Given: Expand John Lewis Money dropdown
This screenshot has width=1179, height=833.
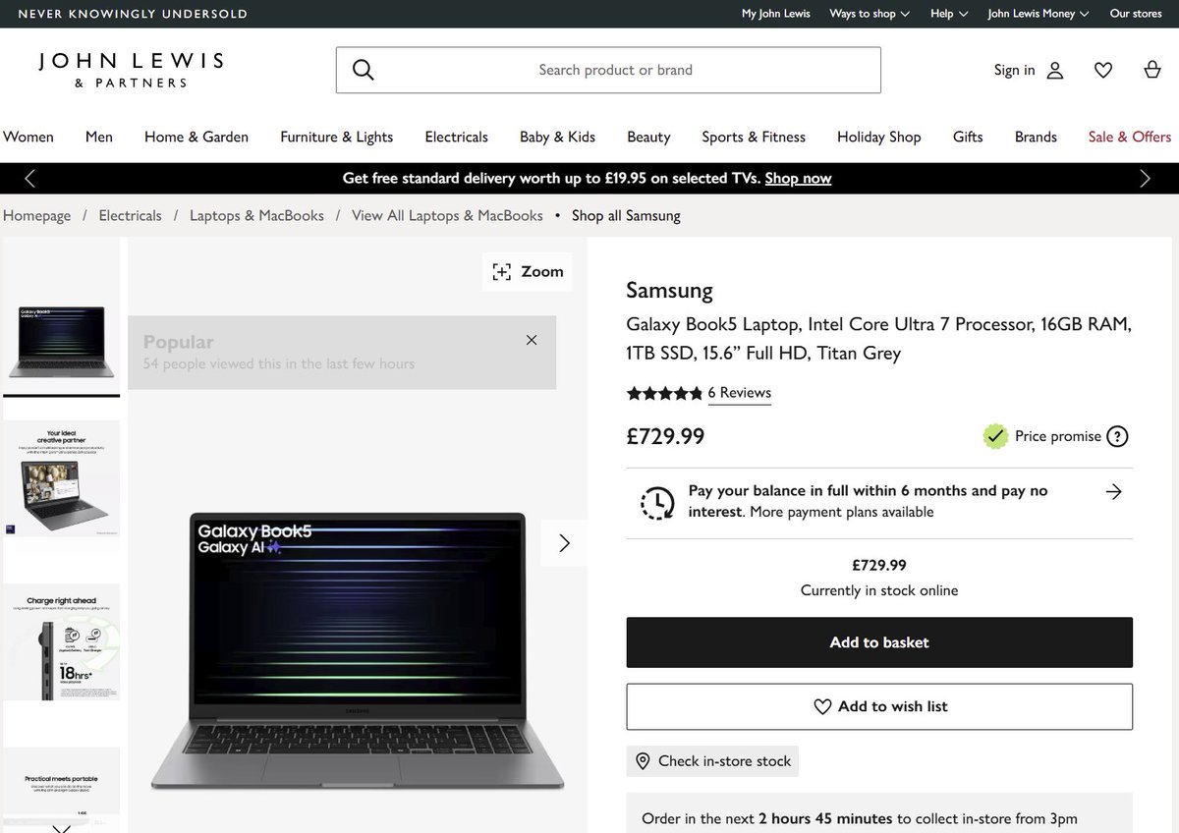Looking at the screenshot, I should (1039, 14).
